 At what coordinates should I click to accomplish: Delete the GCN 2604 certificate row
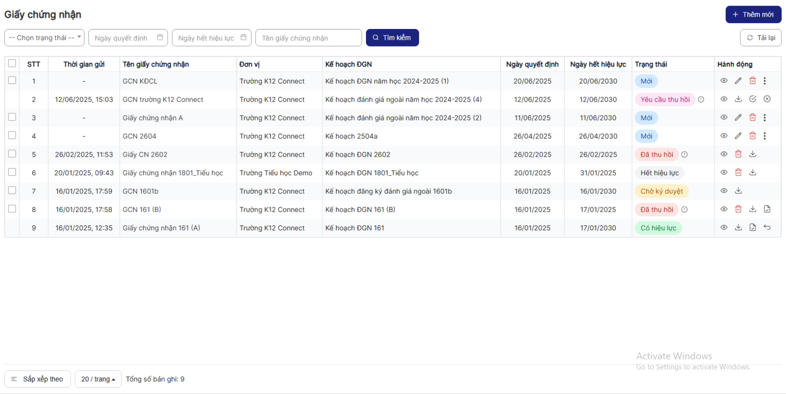point(752,136)
